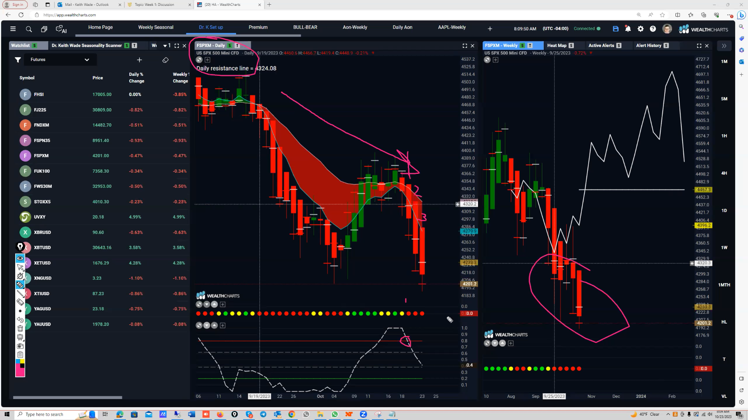Click the watchlist filter funnel icon
This screenshot has width=748, height=420.
pos(18,60)
